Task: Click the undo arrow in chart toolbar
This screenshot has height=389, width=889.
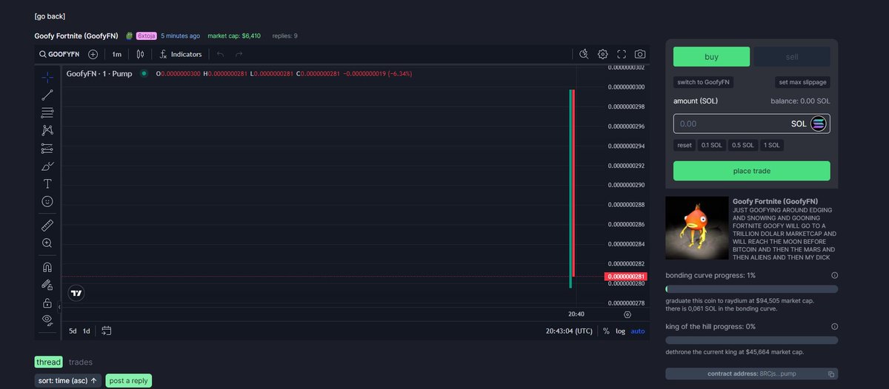Action: click(220, 54)
